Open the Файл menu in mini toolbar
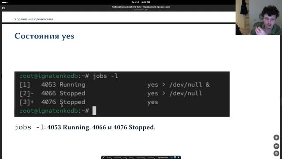Viewport: 282px width, 159px height. (109, 157)
